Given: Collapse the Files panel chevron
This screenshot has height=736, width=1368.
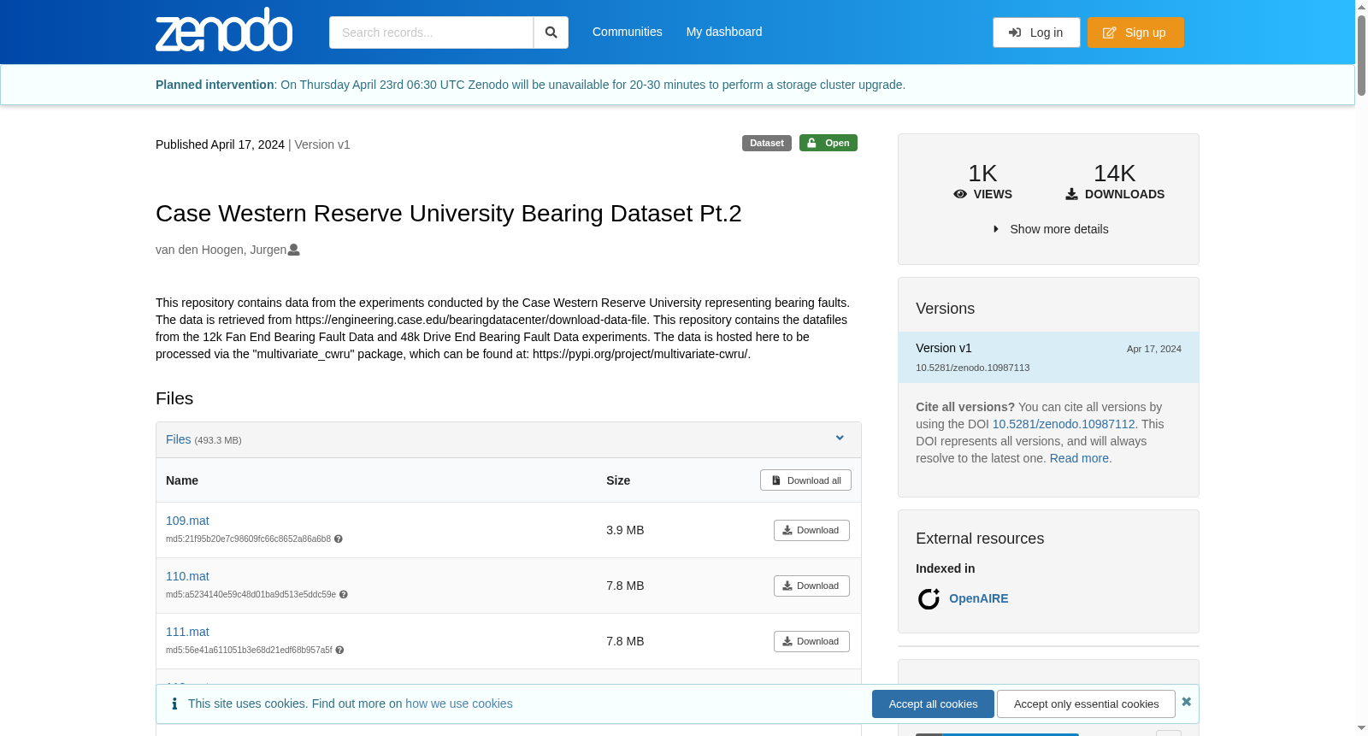Looking at the screenshot, I should [840, 439].
